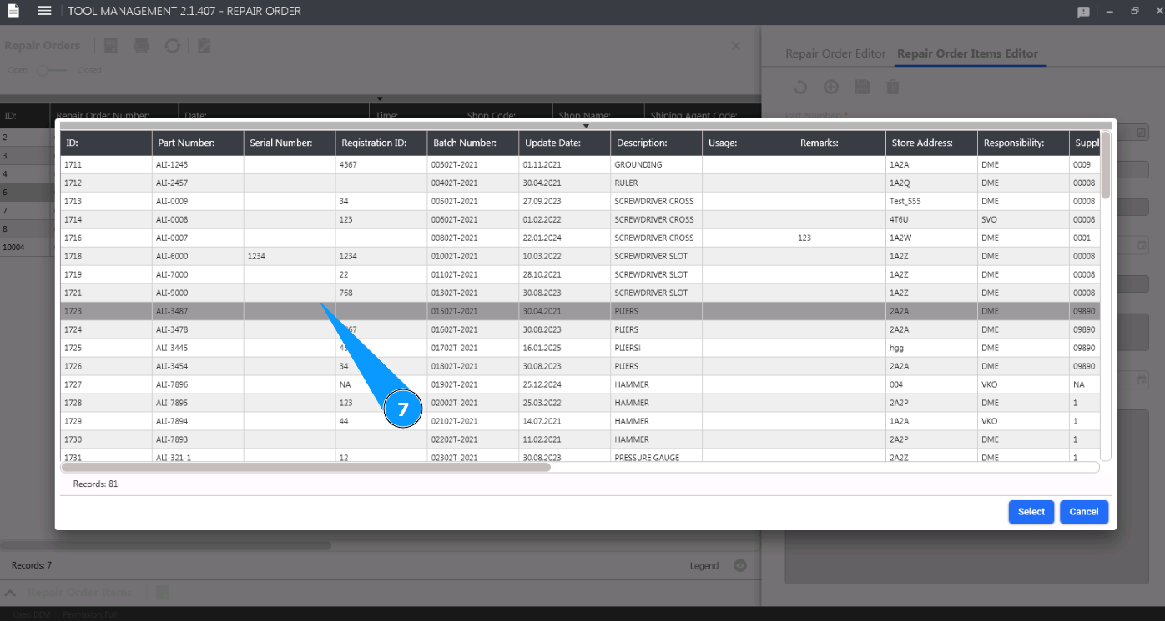Click the hgg store address cell
Viewport: 1165px width, 622px height.
[x=932, y=349]
